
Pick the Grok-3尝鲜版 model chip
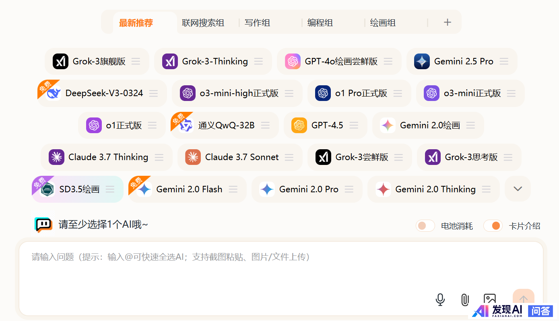[x=360, y=157]
